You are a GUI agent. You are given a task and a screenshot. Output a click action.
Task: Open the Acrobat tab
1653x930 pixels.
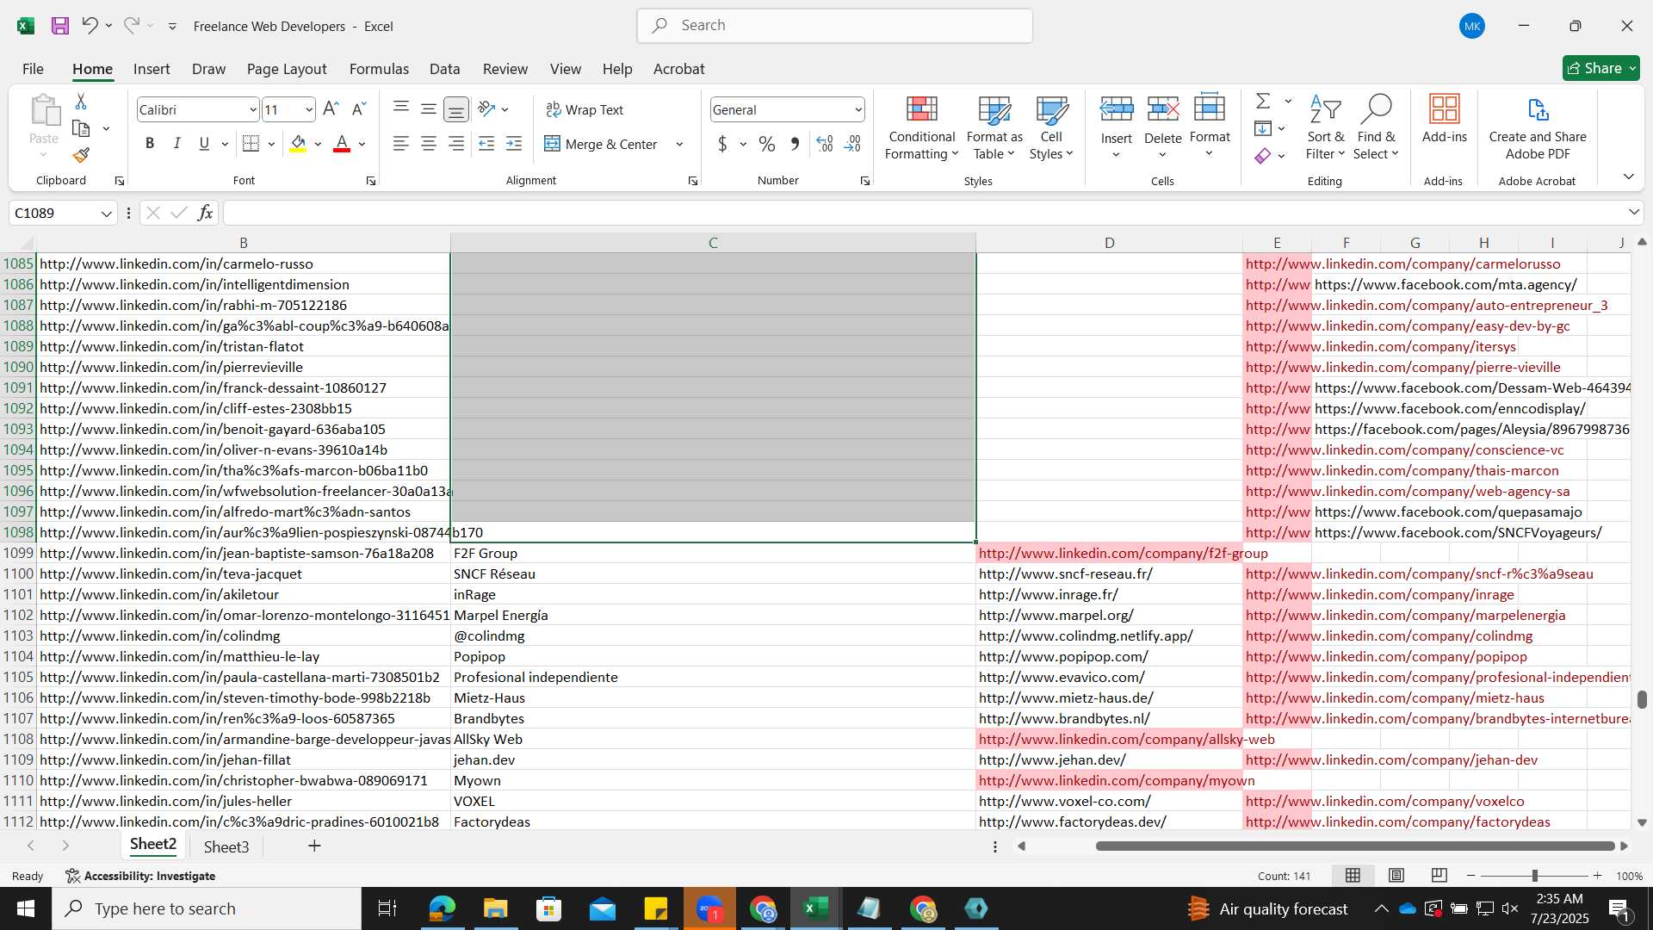678,69
